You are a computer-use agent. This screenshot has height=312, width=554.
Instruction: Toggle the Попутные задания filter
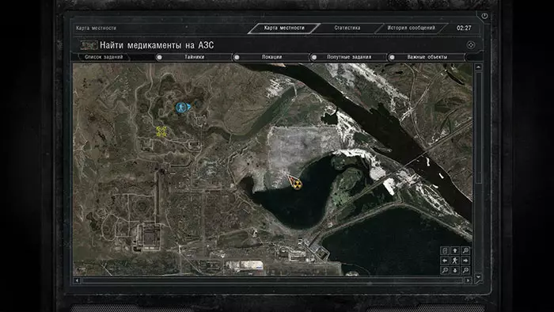[x=314, y=57]
